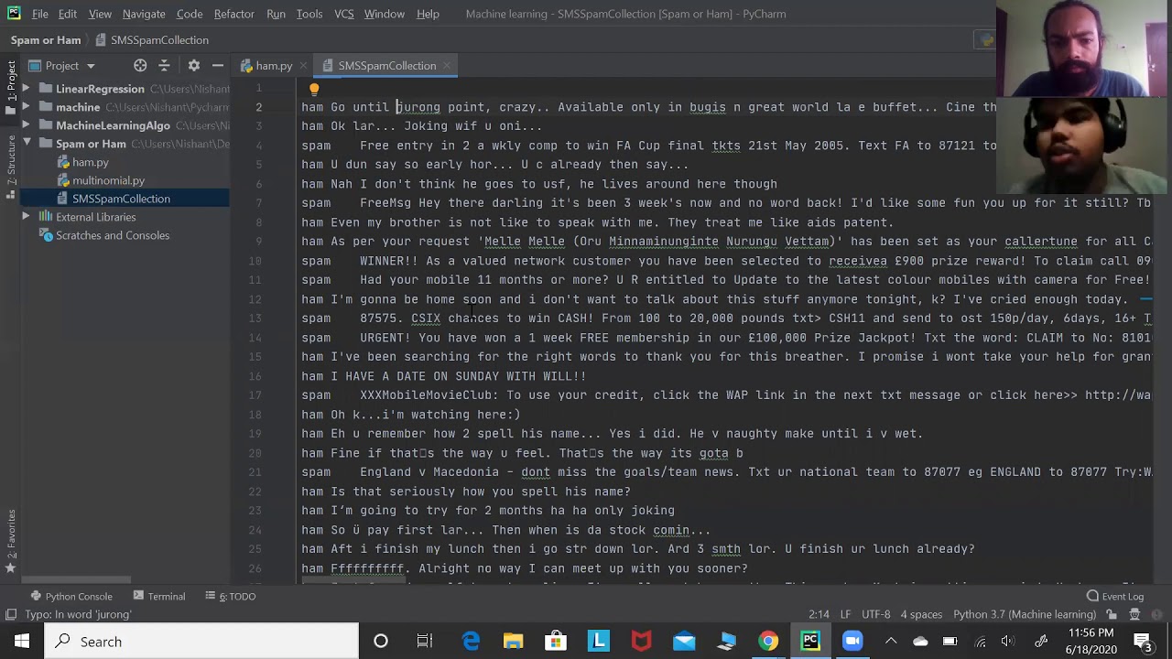The image size is (1172, 659).
Task: Click the 2:14 cursor position indicator
Action: tap(819, 615)
